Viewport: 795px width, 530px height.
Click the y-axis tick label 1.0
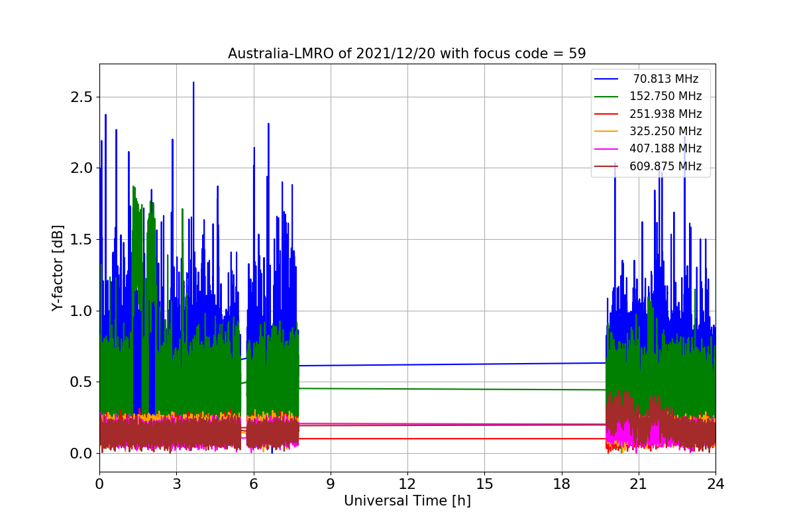(x=81, y=311)
